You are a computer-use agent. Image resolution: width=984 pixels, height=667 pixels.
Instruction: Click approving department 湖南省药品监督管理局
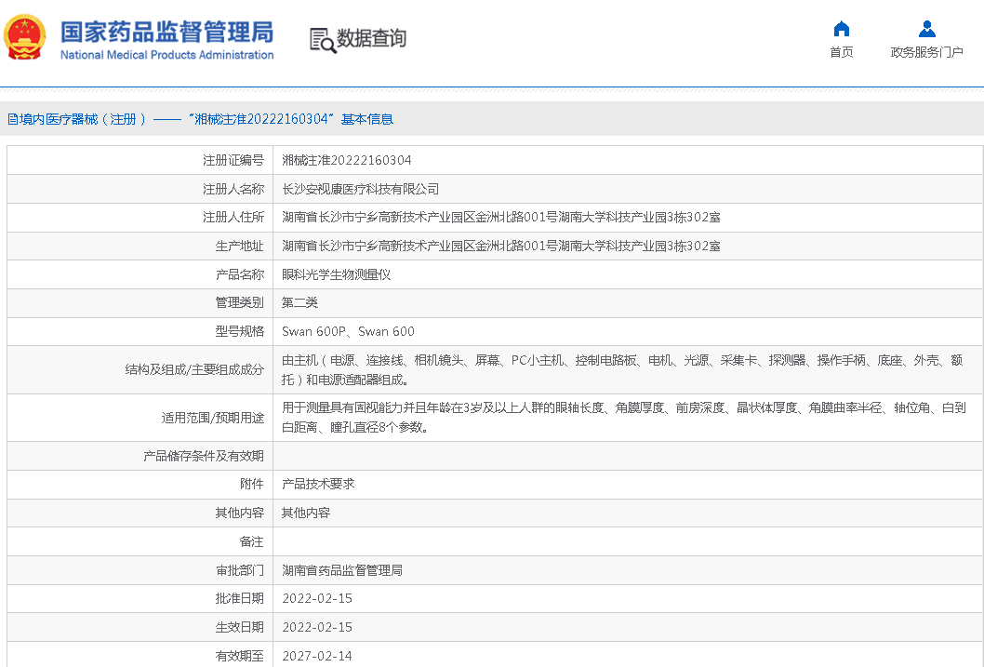(342, 570)
